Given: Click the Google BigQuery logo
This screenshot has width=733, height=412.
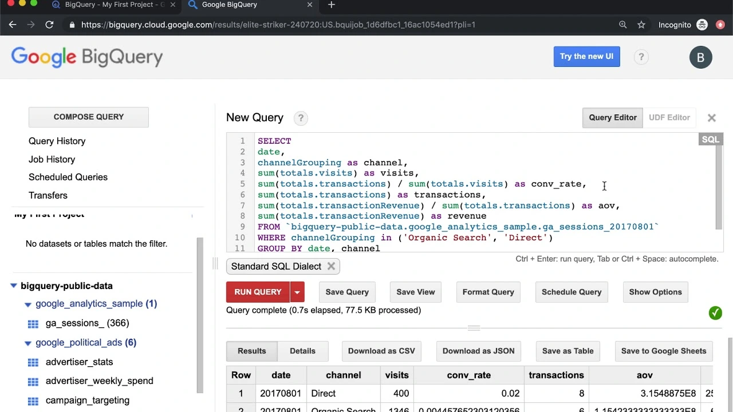Looking at the screenshot, I should click(87, 57).
